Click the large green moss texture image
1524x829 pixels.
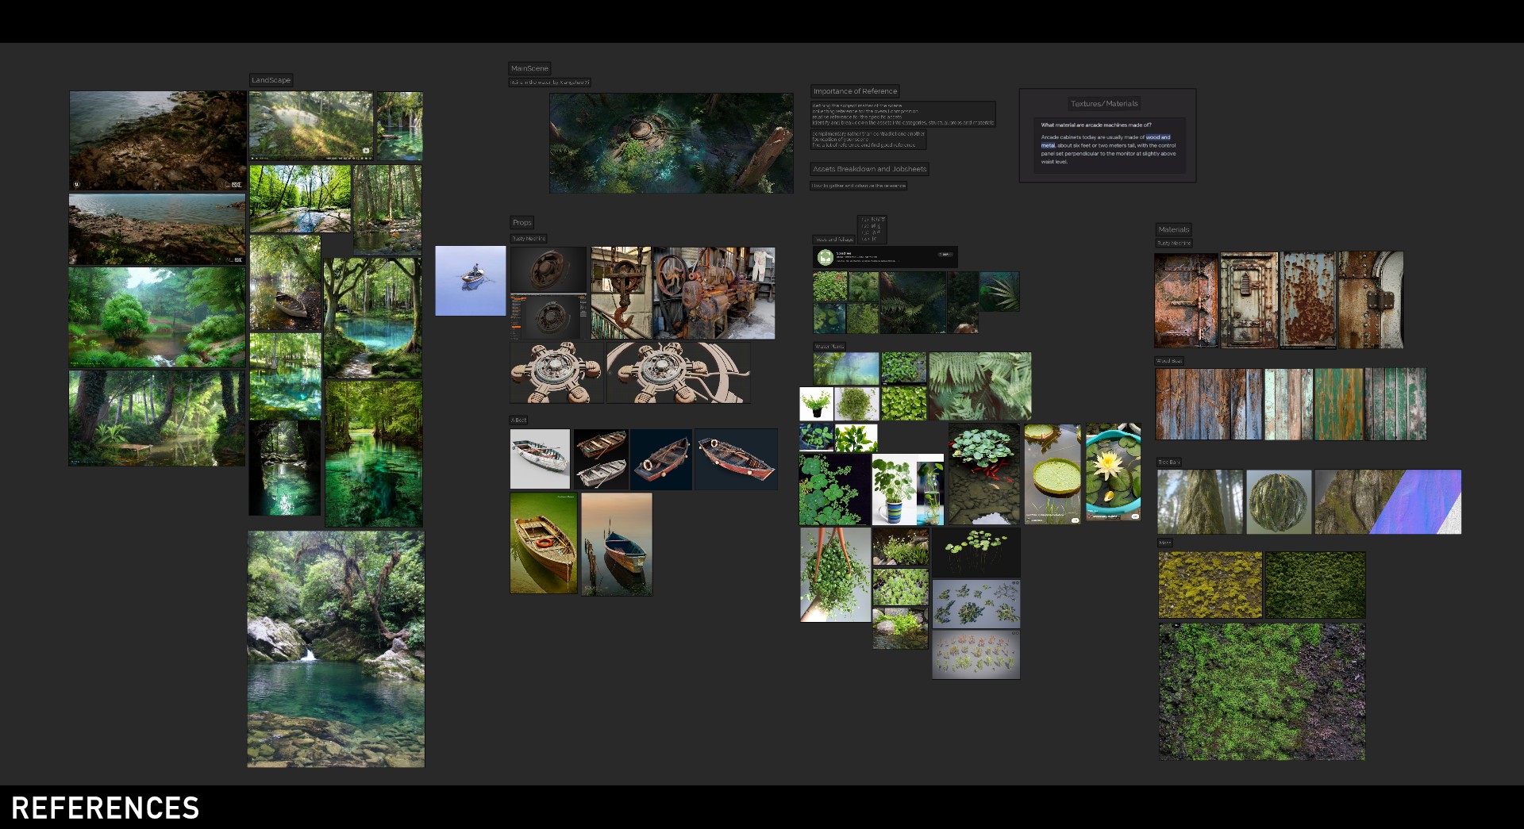click(1262, 690)
